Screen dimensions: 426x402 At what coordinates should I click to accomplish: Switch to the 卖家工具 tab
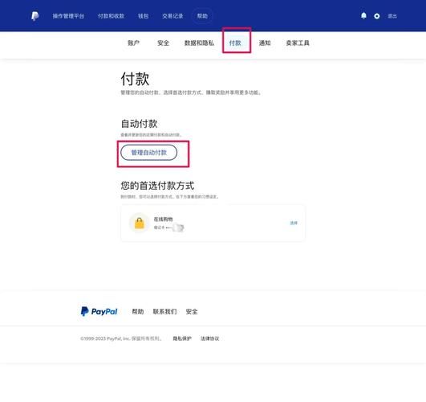(x=298, y=43)
